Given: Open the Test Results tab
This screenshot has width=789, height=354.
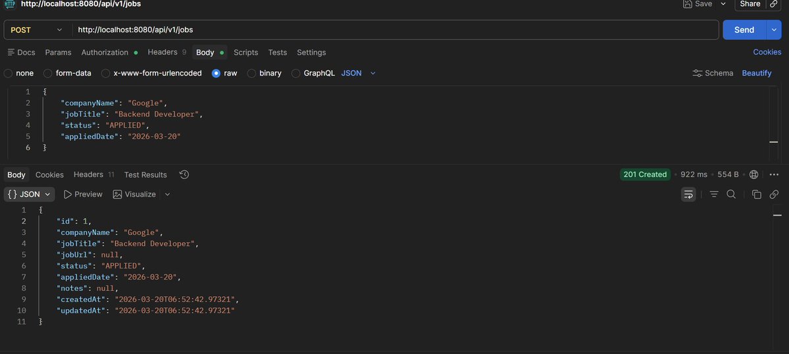Looking at the screenshot, I should 145,174.
